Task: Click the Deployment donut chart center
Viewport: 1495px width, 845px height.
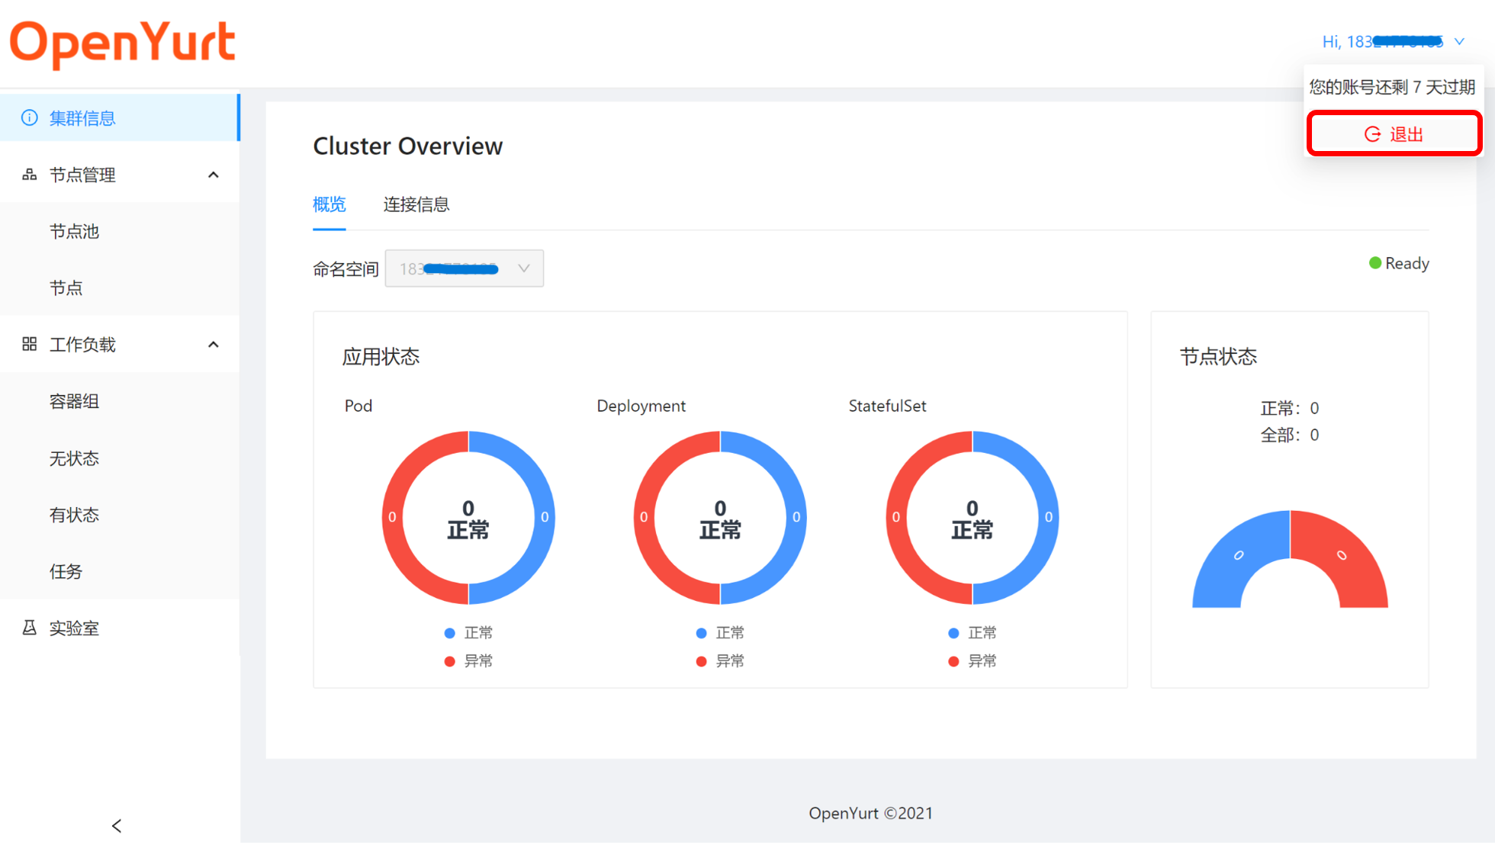Action: [x=720, y=519]
